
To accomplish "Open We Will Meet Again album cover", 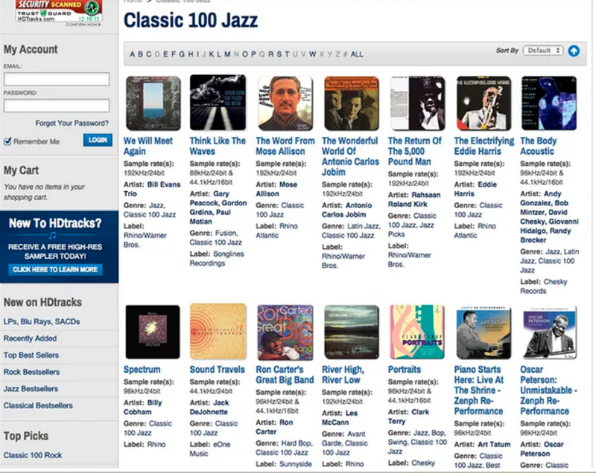I will [153, 103].
